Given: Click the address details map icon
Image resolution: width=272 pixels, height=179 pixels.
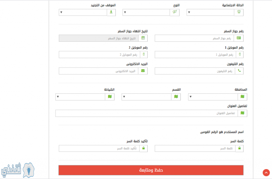Looking at the screenshot, I should point(242,113).
